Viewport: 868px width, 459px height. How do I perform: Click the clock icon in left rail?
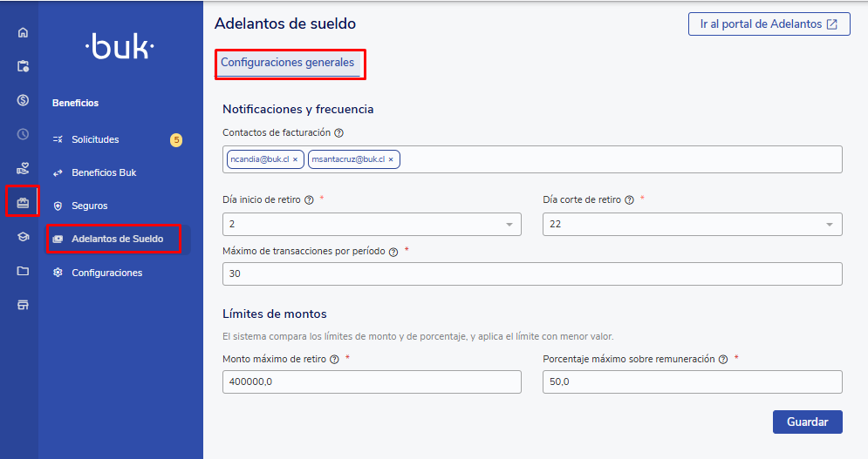pos(23,134)
